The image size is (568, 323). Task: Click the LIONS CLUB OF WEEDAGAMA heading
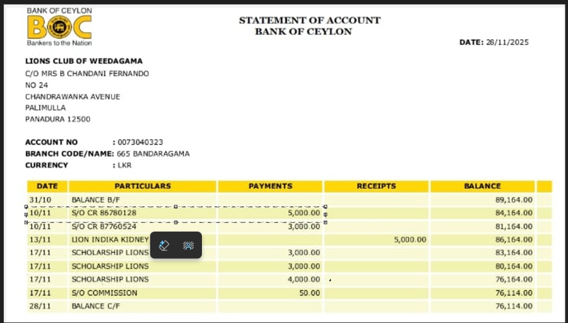(x=84, y=61)
